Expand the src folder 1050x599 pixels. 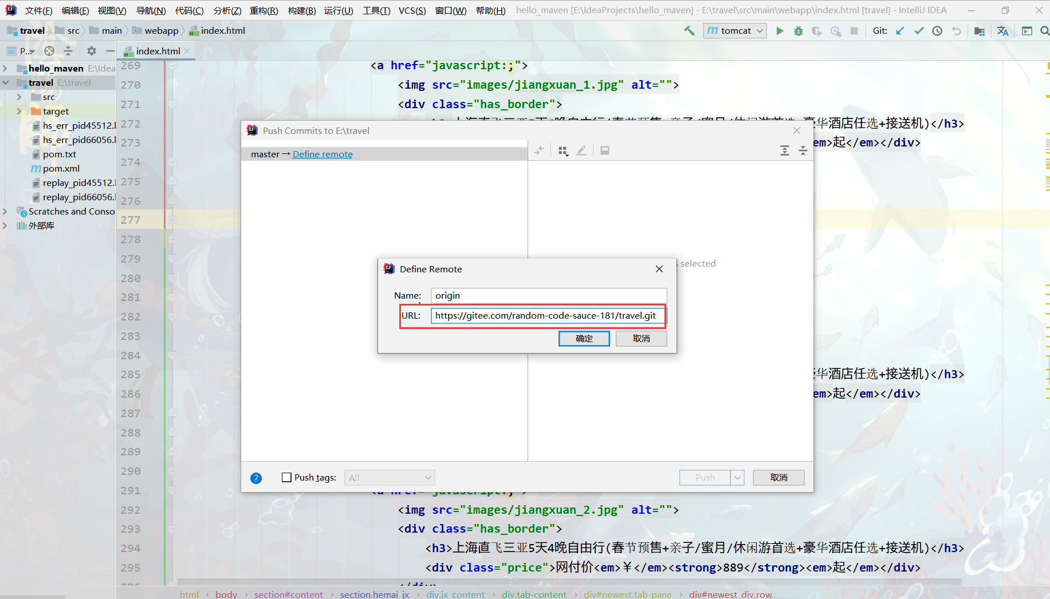click(x=19, y=97)
